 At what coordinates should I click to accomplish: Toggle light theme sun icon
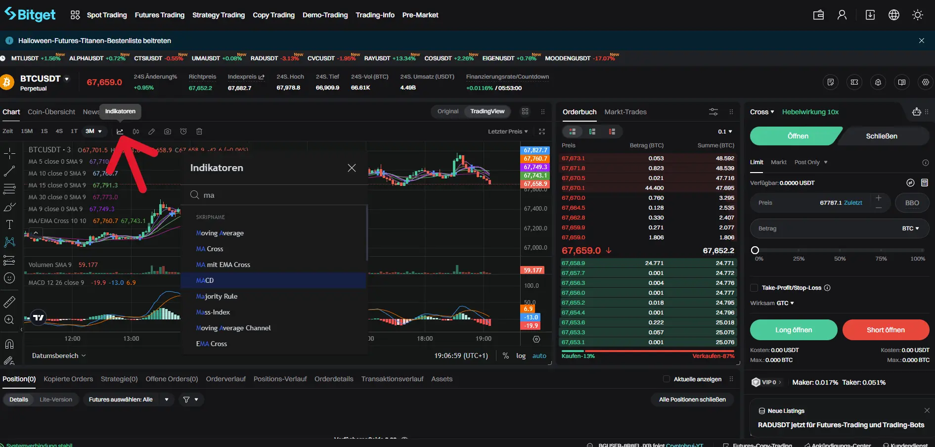(x=918, y=15)
